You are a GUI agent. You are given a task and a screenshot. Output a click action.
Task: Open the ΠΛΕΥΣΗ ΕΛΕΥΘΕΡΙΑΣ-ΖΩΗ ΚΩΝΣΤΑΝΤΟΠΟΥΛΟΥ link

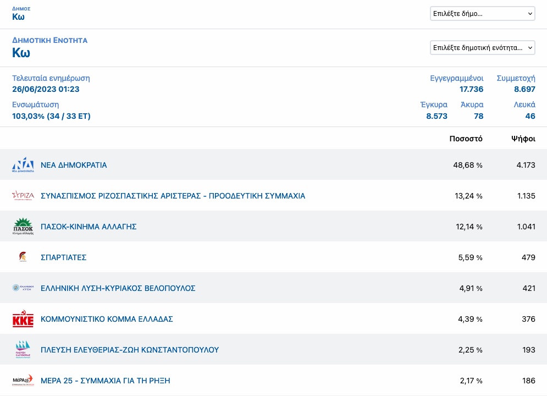coord(130,350)
